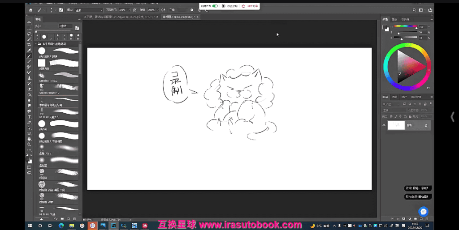Click the Change Screen Mode icon
The height and width of the screenshot is (230, 459).
click(29, 173)
